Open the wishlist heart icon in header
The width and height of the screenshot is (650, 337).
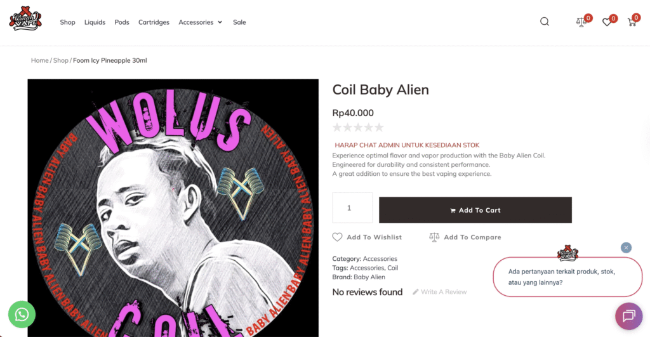pos(607,22)
